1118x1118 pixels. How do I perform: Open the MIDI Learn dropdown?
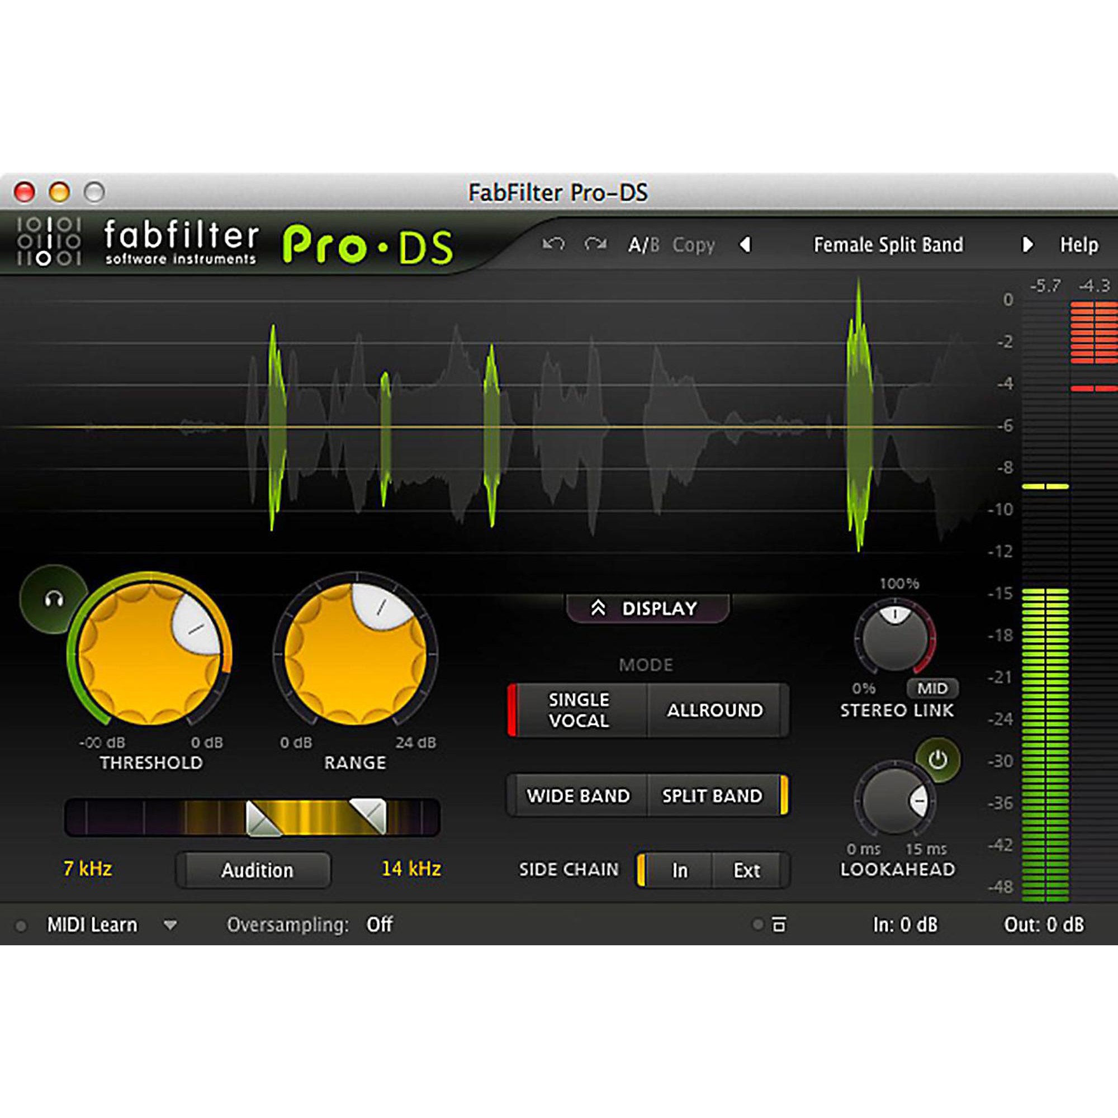[x=170, y=925]
